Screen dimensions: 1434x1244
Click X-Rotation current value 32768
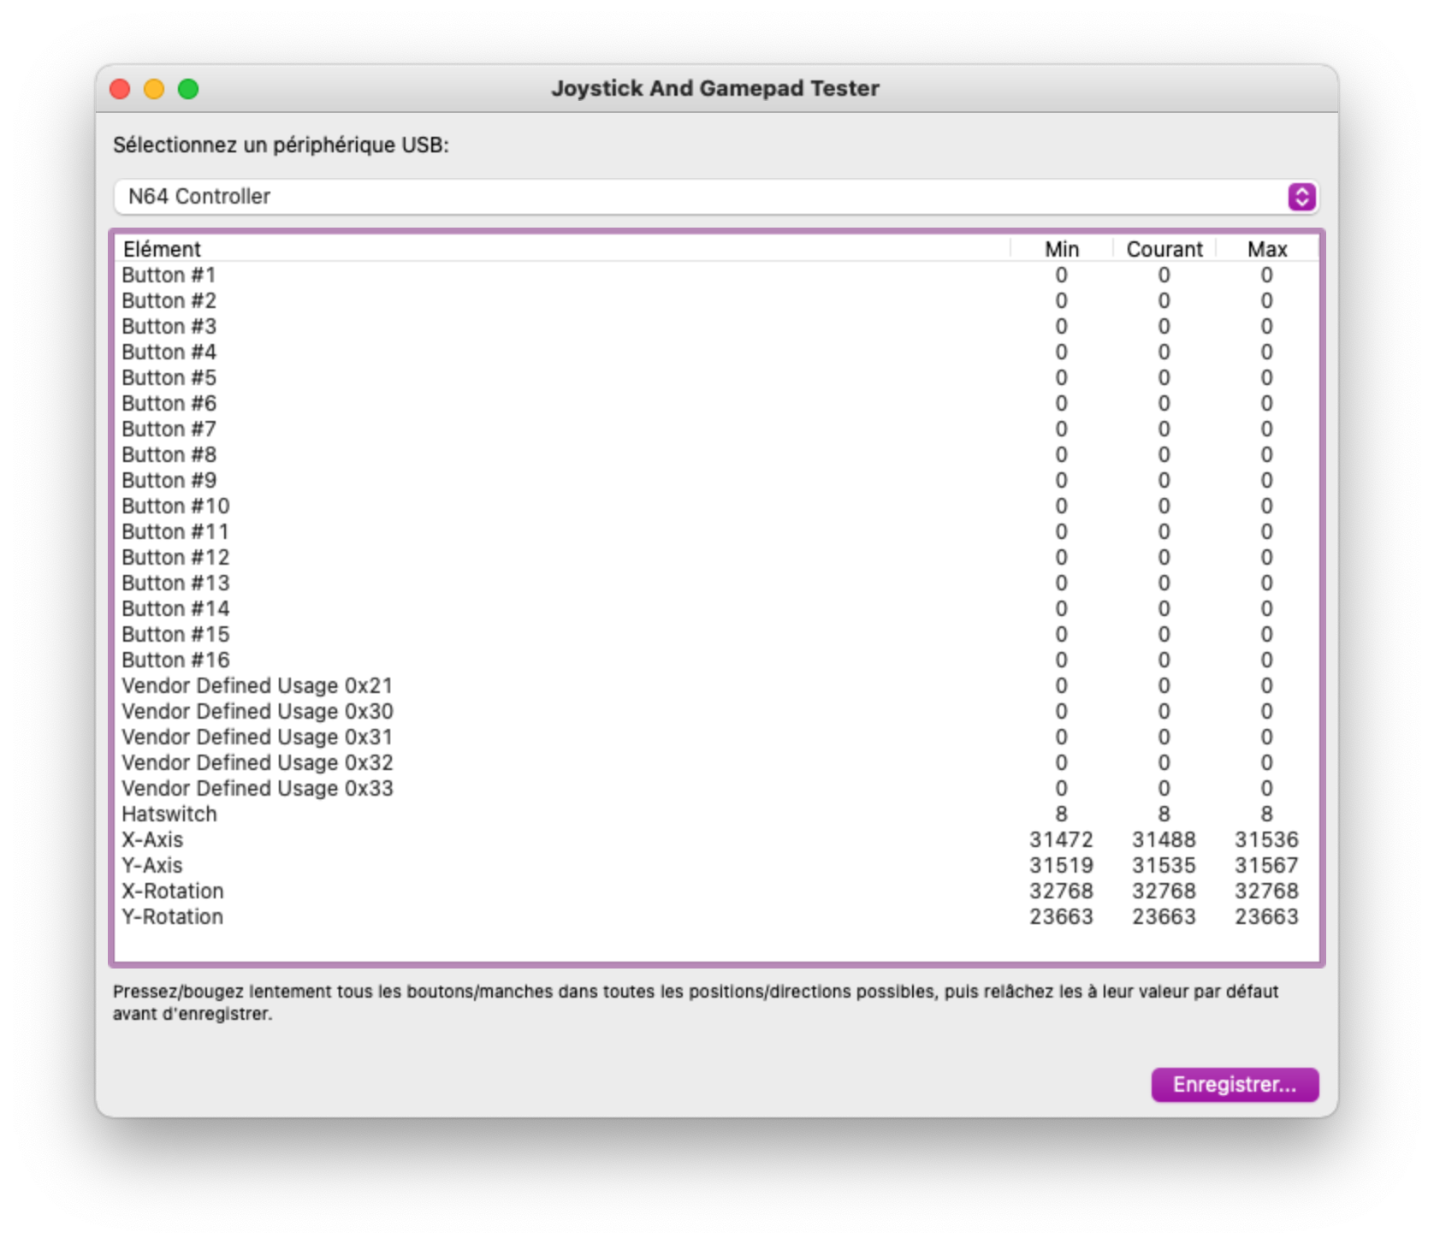click(x=1164, y=891)
